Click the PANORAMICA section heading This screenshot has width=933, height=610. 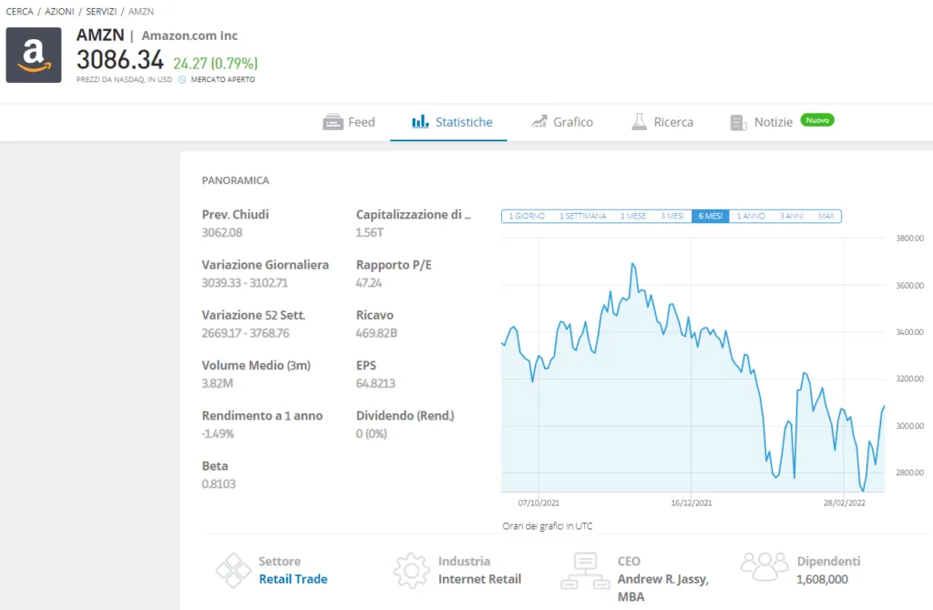(x=236, y=181)
